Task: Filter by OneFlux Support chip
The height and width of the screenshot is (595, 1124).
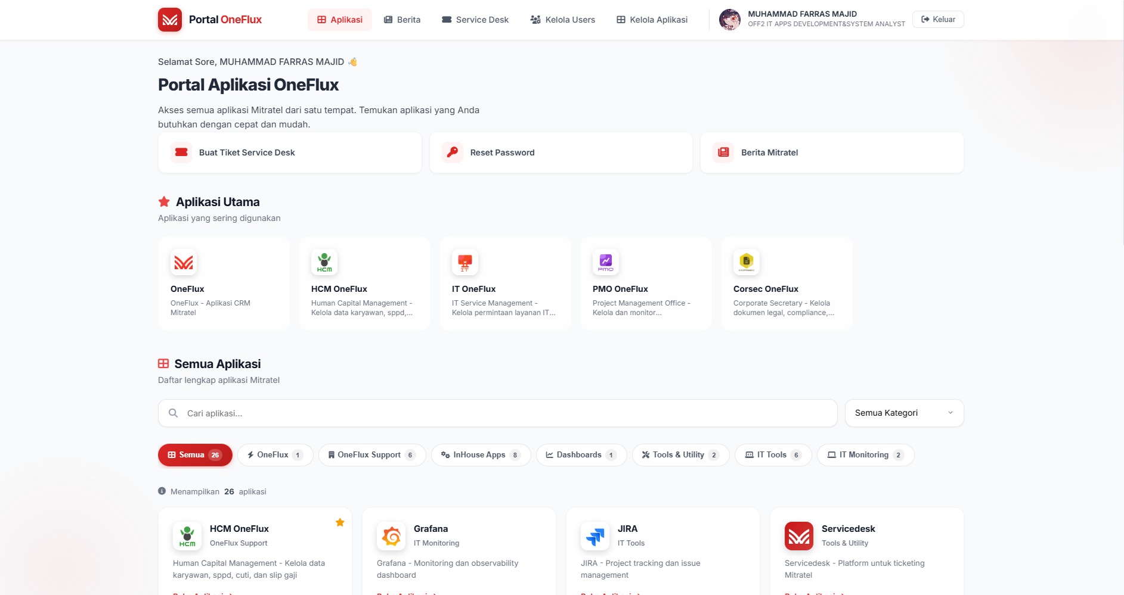Action: point(372,455)
